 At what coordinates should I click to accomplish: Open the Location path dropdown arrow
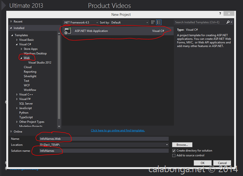click(x=167, y=145)
